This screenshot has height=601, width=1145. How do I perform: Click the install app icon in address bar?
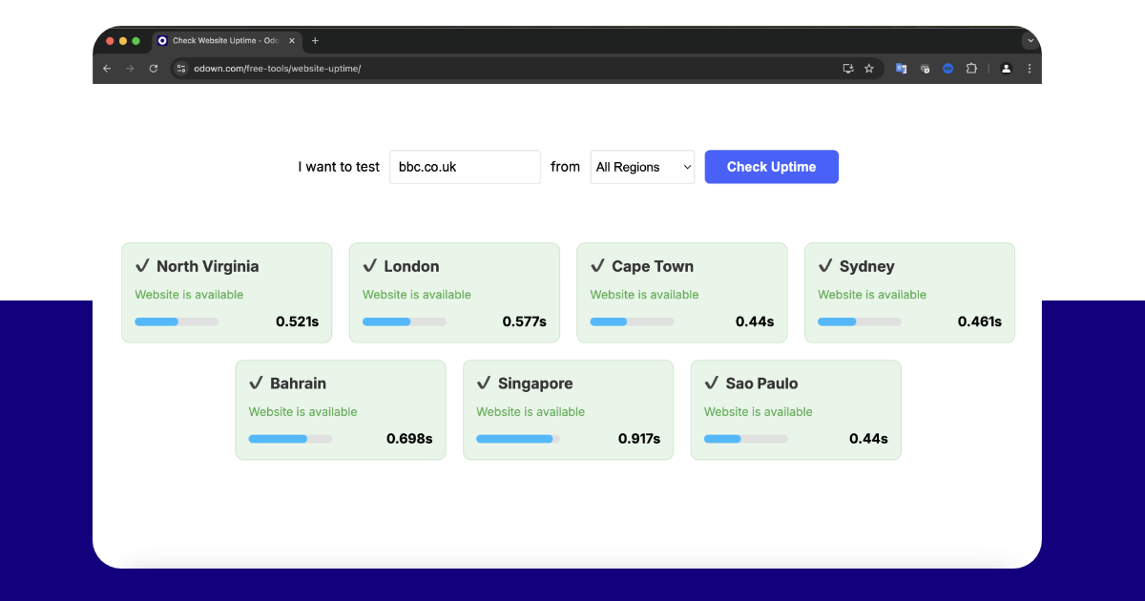[847, 69]
